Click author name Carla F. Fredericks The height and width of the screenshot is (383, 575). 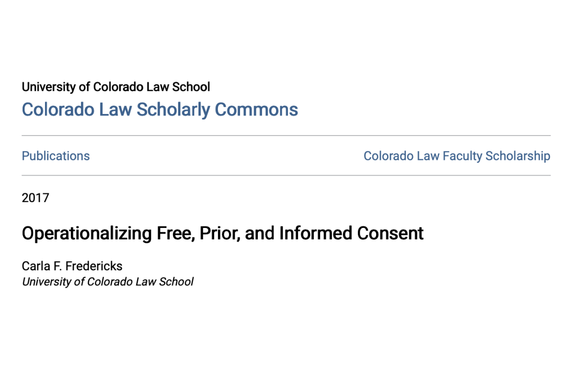pyautogui.click(x=72, y=266)
